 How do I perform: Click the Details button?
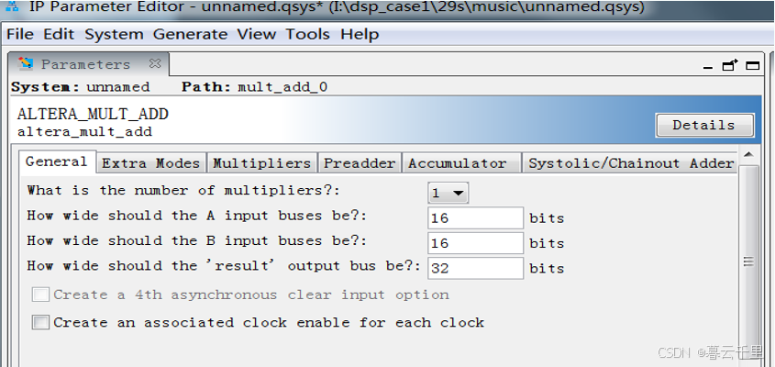[703, 125]
